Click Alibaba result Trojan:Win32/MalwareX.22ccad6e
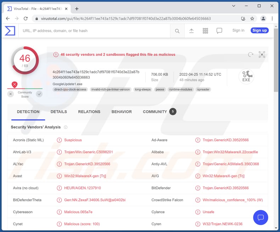Screen dimensions: 280x232 [230, 152]
